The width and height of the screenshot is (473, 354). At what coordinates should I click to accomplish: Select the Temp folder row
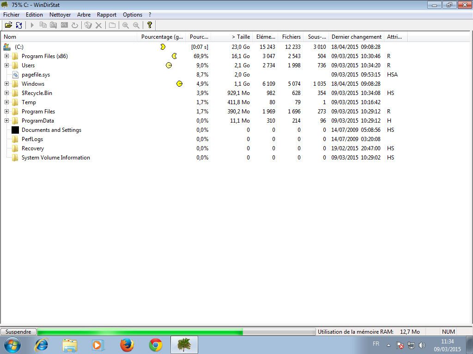tap(29, 102)
